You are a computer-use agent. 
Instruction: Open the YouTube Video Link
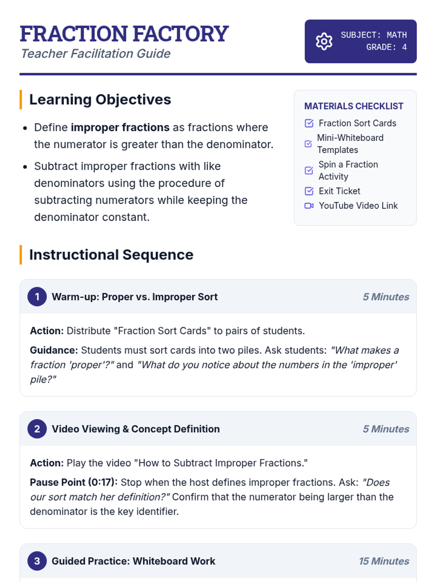[358, 206]
